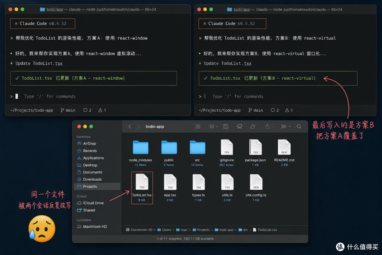This screenshot has width=382, height=255.
Task: Minimize the left terminal window
Action: 16,9
